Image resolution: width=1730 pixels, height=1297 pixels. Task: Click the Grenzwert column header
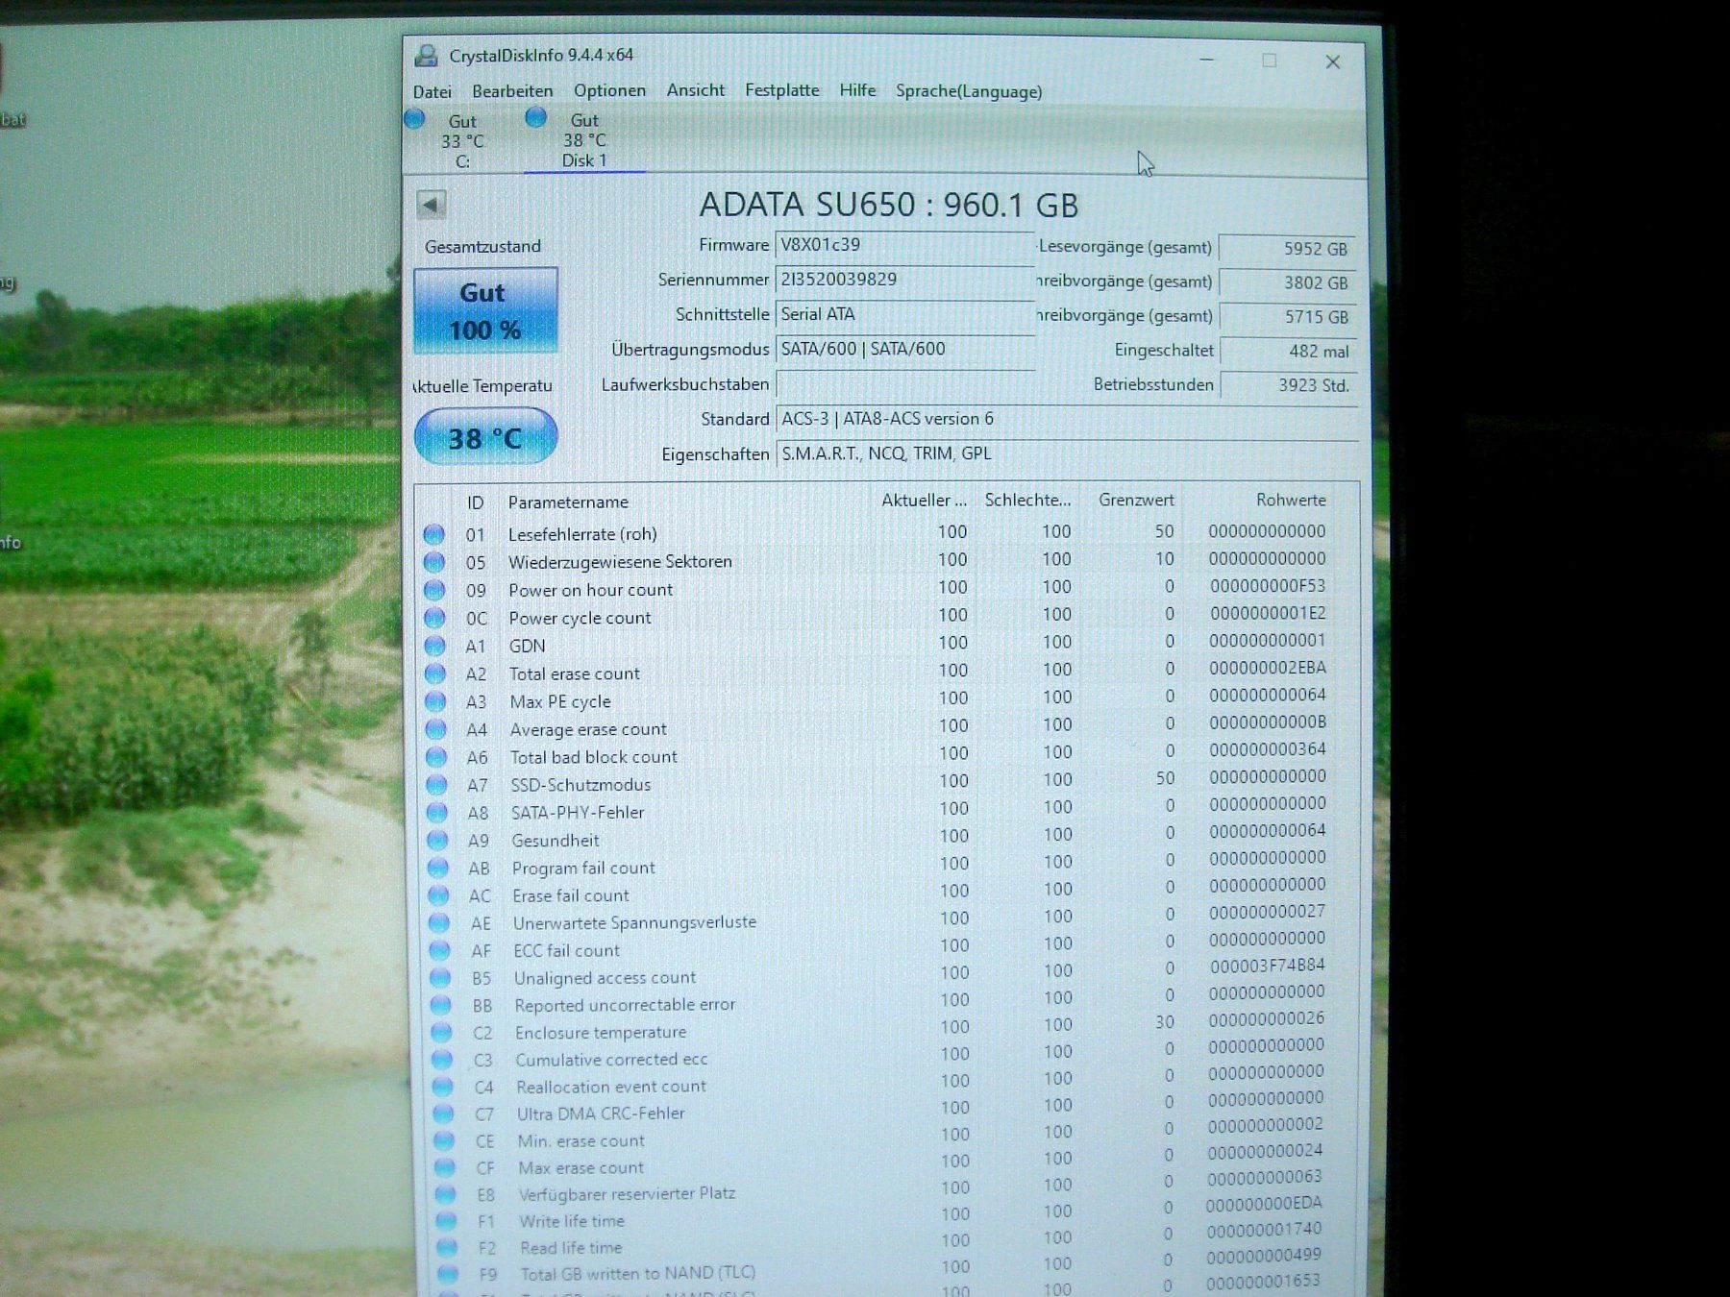coord(1136,500)
